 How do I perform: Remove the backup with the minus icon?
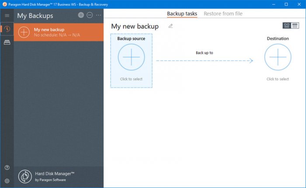tap(90, 15)
